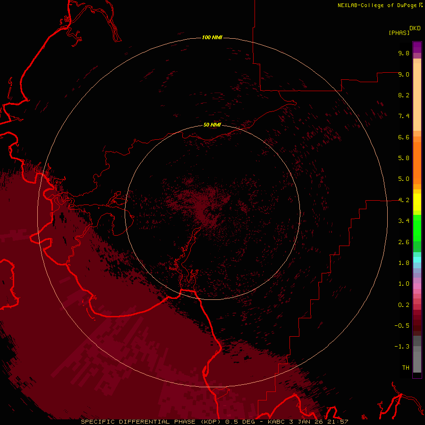425x425 pixels.
Task: Click "0.5 DEG" in the bottom caption
Action: click(x=240, y=422)
